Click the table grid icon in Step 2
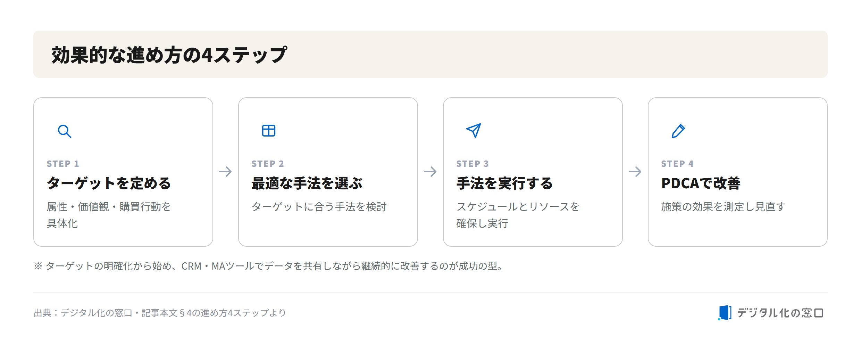 pyautogui.click(x=269, y=131)
